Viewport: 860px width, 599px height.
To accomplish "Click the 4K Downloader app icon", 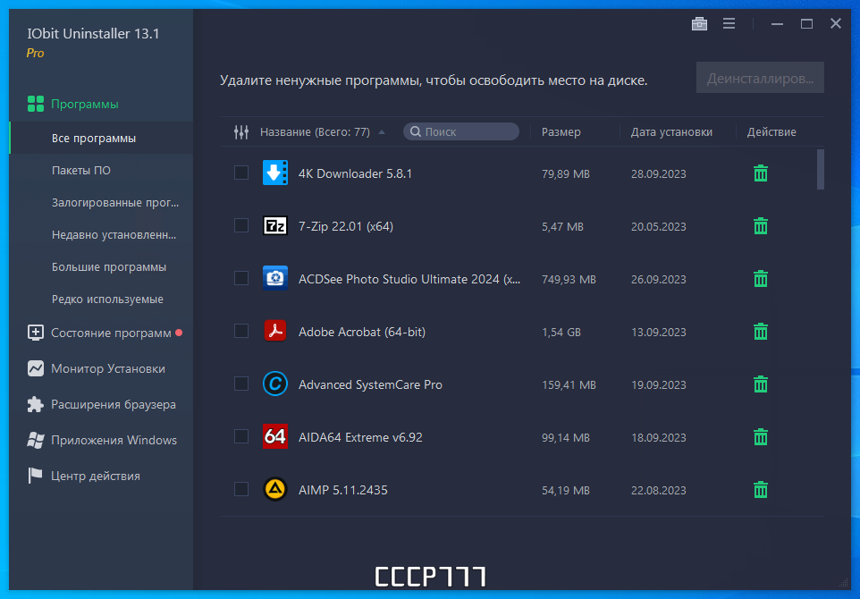I will pyautogui.click(x=275, y=173).
